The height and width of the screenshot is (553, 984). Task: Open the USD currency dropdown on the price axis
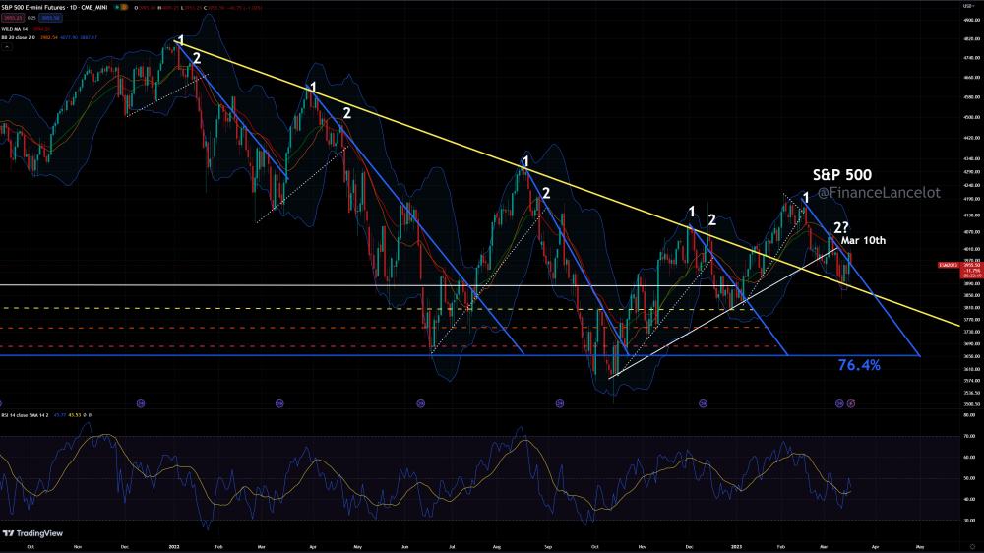[x=969, y=6]
